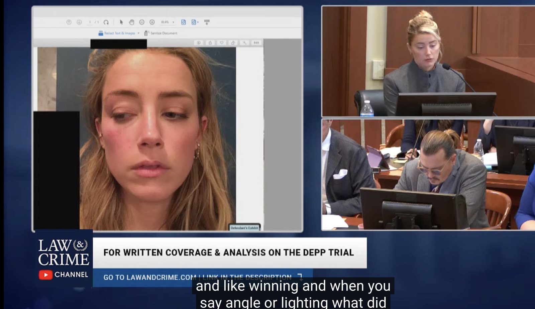Expand the Redact Text & Images arrow
The image size is (535, 309).
tap(138, 33)
